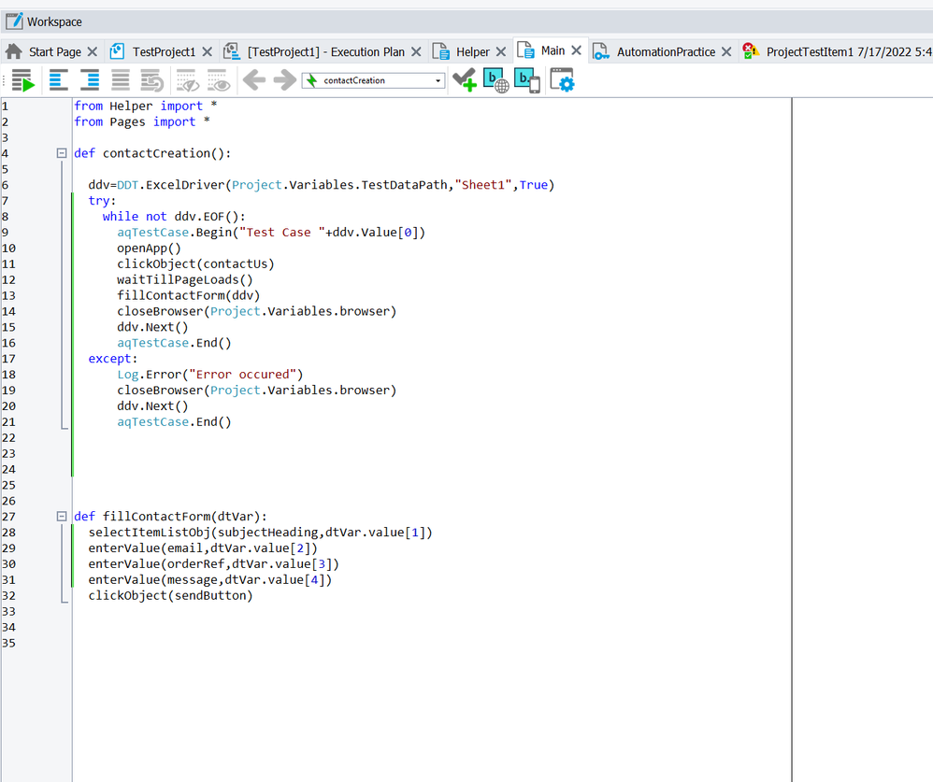Collapse the contactCreation function block
The width and height of the screenshot is (933, 782).
(62, 153)
